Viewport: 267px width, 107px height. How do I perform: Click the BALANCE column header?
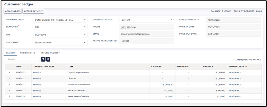pyautogui.click(x=214, y=67)
